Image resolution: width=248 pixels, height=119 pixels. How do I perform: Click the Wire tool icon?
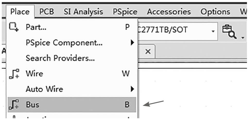(x=14, y=74)
